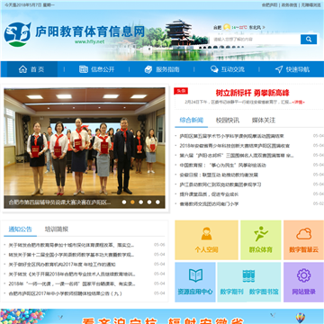Open the 群众体育 tile
The width and height of the screenshot is (324, 324).
click(261, 240)
